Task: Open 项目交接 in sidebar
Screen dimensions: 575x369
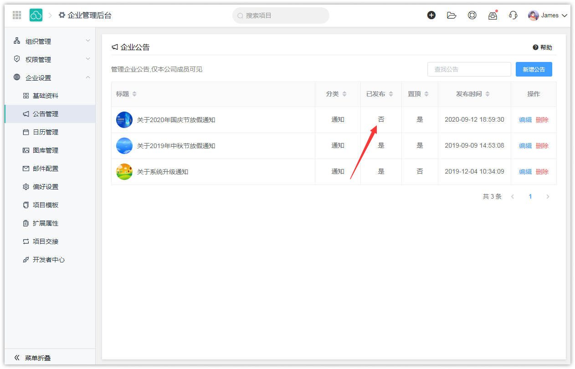Action: [x=50, y=241]
